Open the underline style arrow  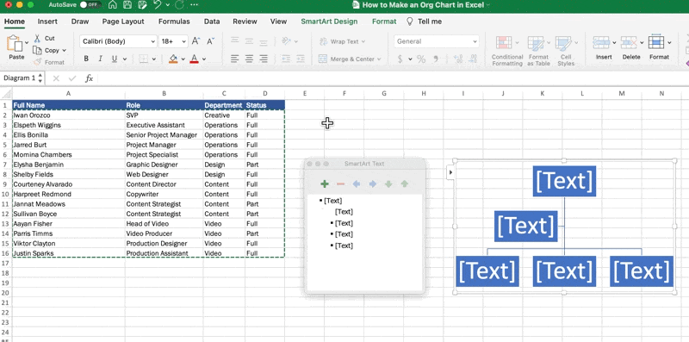125,59
